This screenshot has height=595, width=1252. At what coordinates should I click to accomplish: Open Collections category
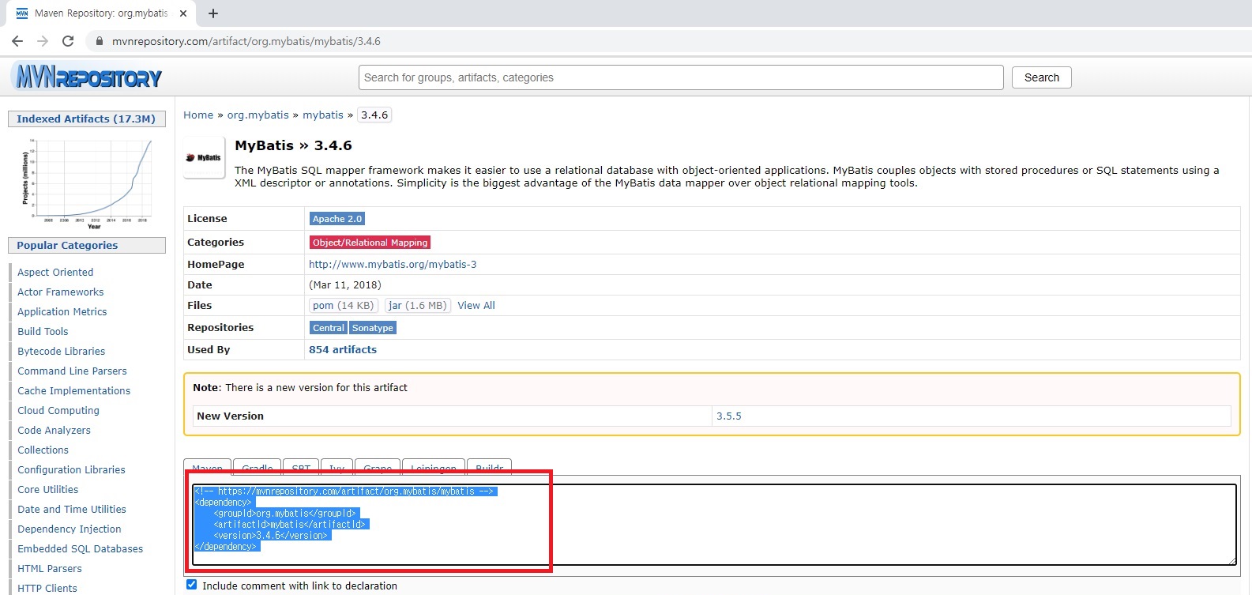coord(43,450)
